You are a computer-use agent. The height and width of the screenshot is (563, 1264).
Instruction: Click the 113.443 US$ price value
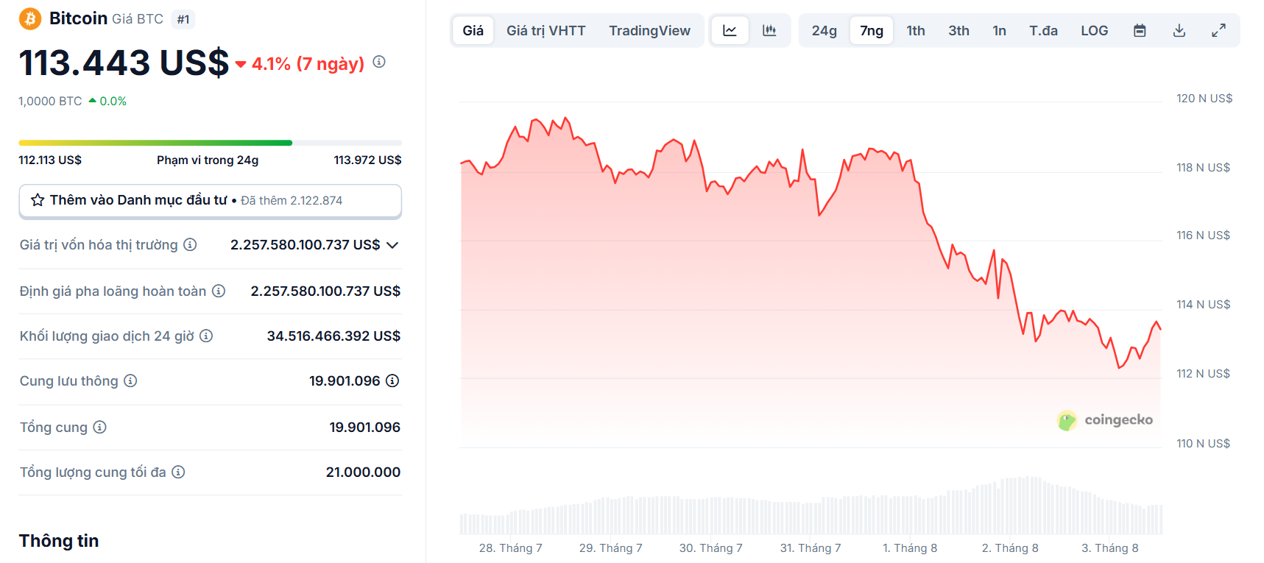pyautogui.click(x=124, y=63)
